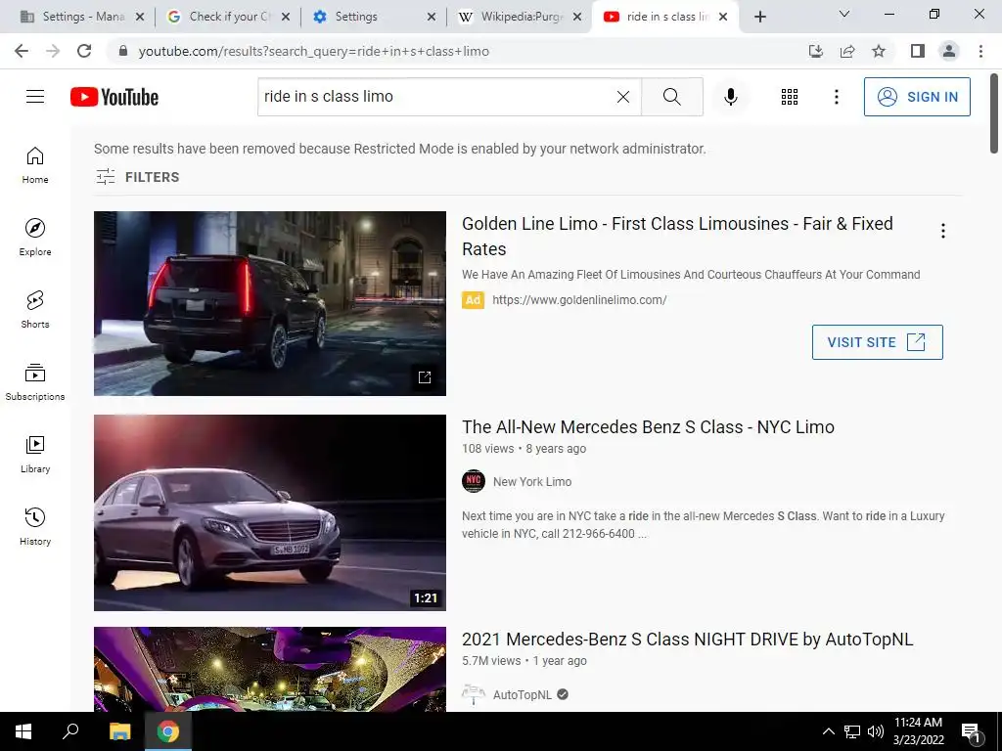Viewport: 1002px width, 751px height.
Task: Open a new browser tab
Action: tap(759, 17)
